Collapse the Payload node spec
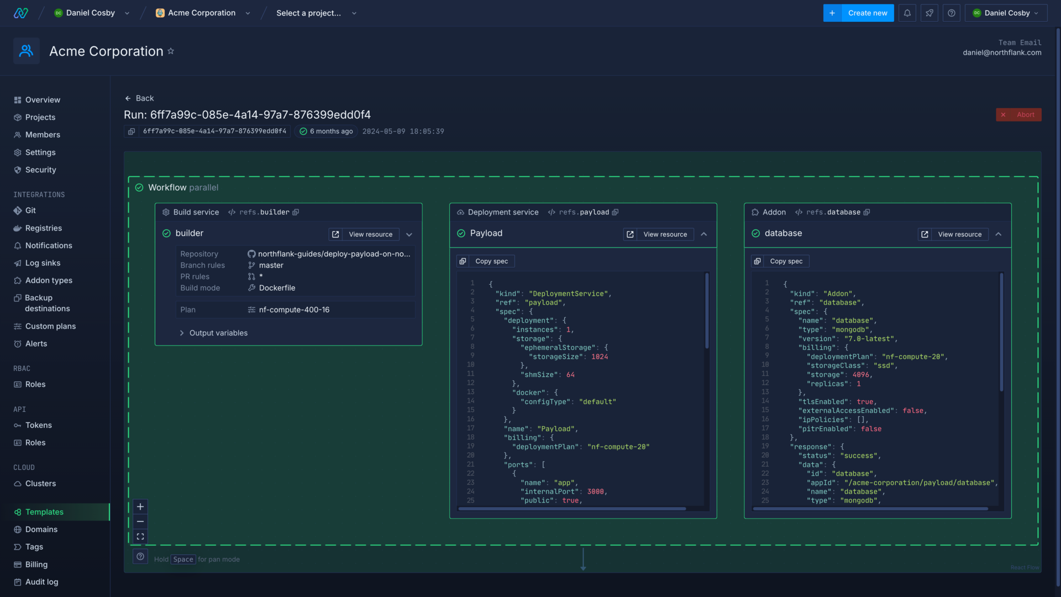 (703, 234)
